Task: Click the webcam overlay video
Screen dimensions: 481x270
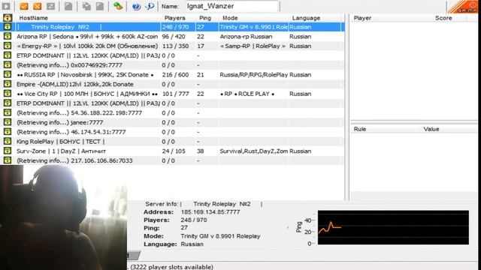Action: point(63,217)
